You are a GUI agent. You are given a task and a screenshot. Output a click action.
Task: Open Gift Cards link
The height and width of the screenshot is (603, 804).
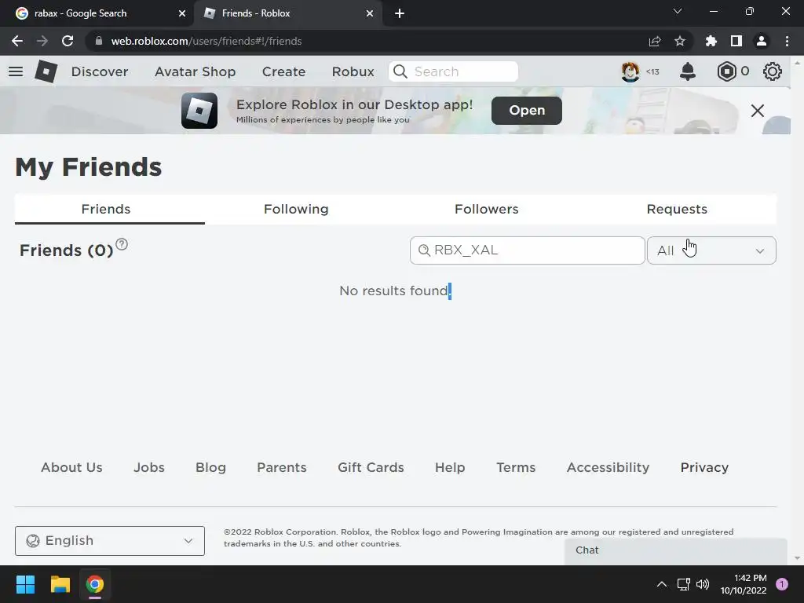pos(371,467)
